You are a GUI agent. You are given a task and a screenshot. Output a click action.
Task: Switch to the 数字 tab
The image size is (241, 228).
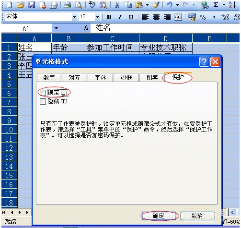click(x=49, y=78)
